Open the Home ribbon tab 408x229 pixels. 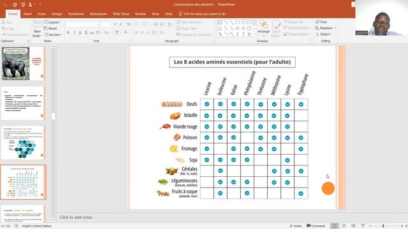[13, 14]
